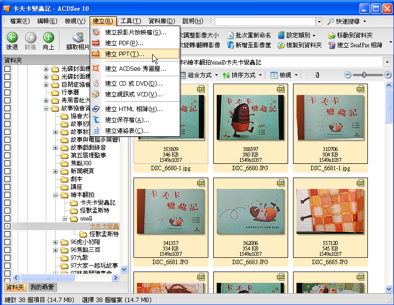Click the zoom in plus icon
394x305 pixels.
388,75
